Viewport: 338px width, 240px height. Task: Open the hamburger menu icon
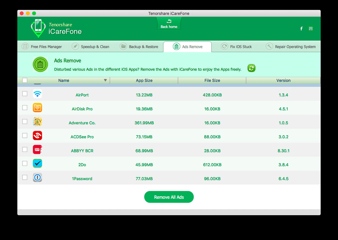coord(311,28)
